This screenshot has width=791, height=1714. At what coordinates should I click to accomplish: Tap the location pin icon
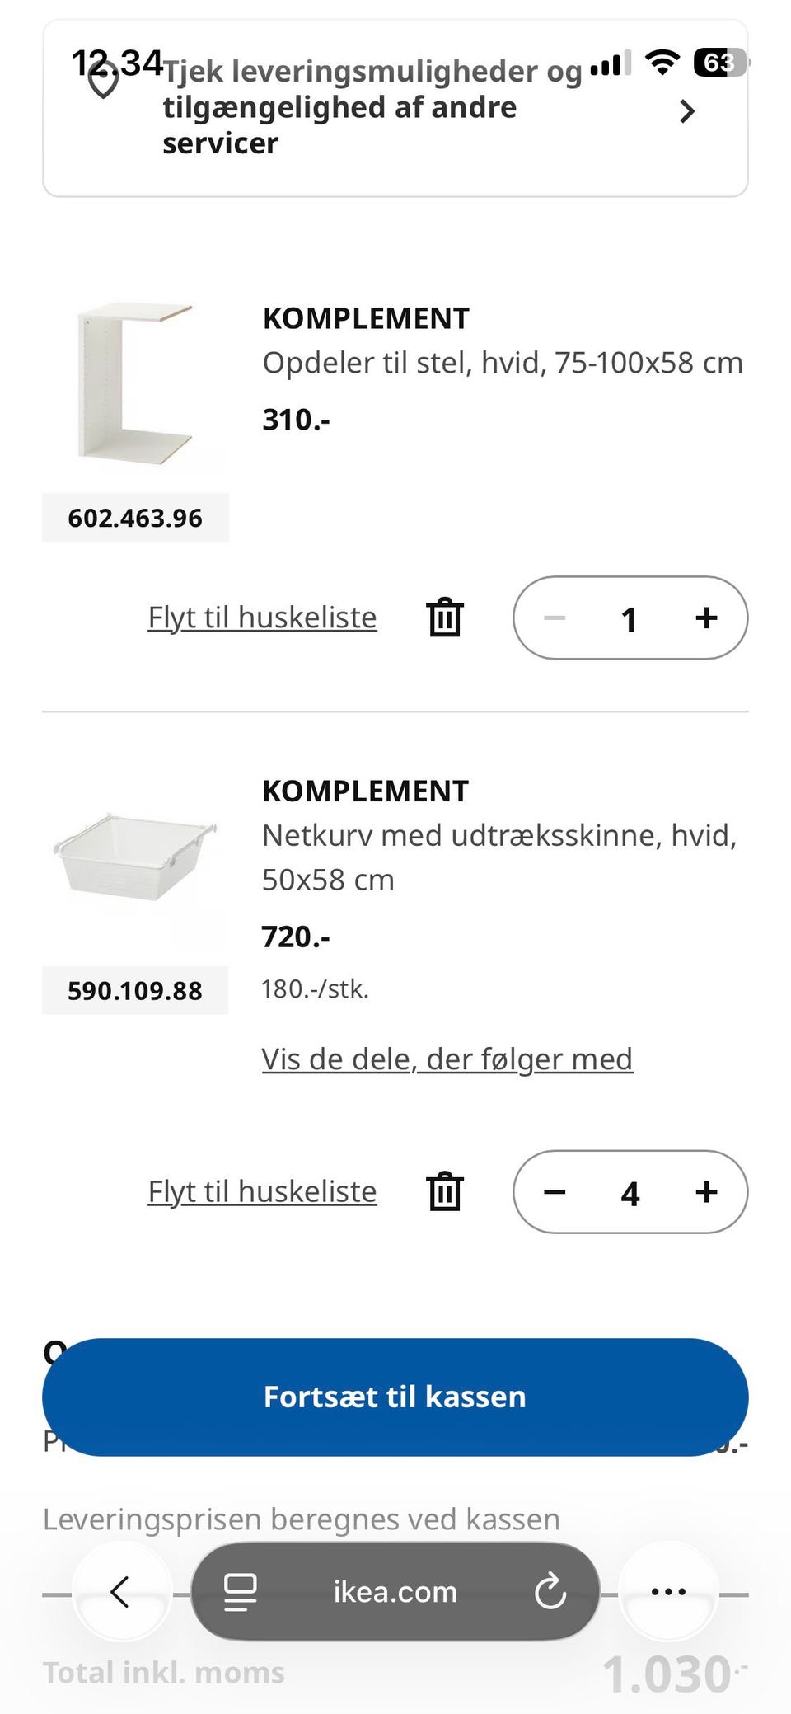coord(103,82)
